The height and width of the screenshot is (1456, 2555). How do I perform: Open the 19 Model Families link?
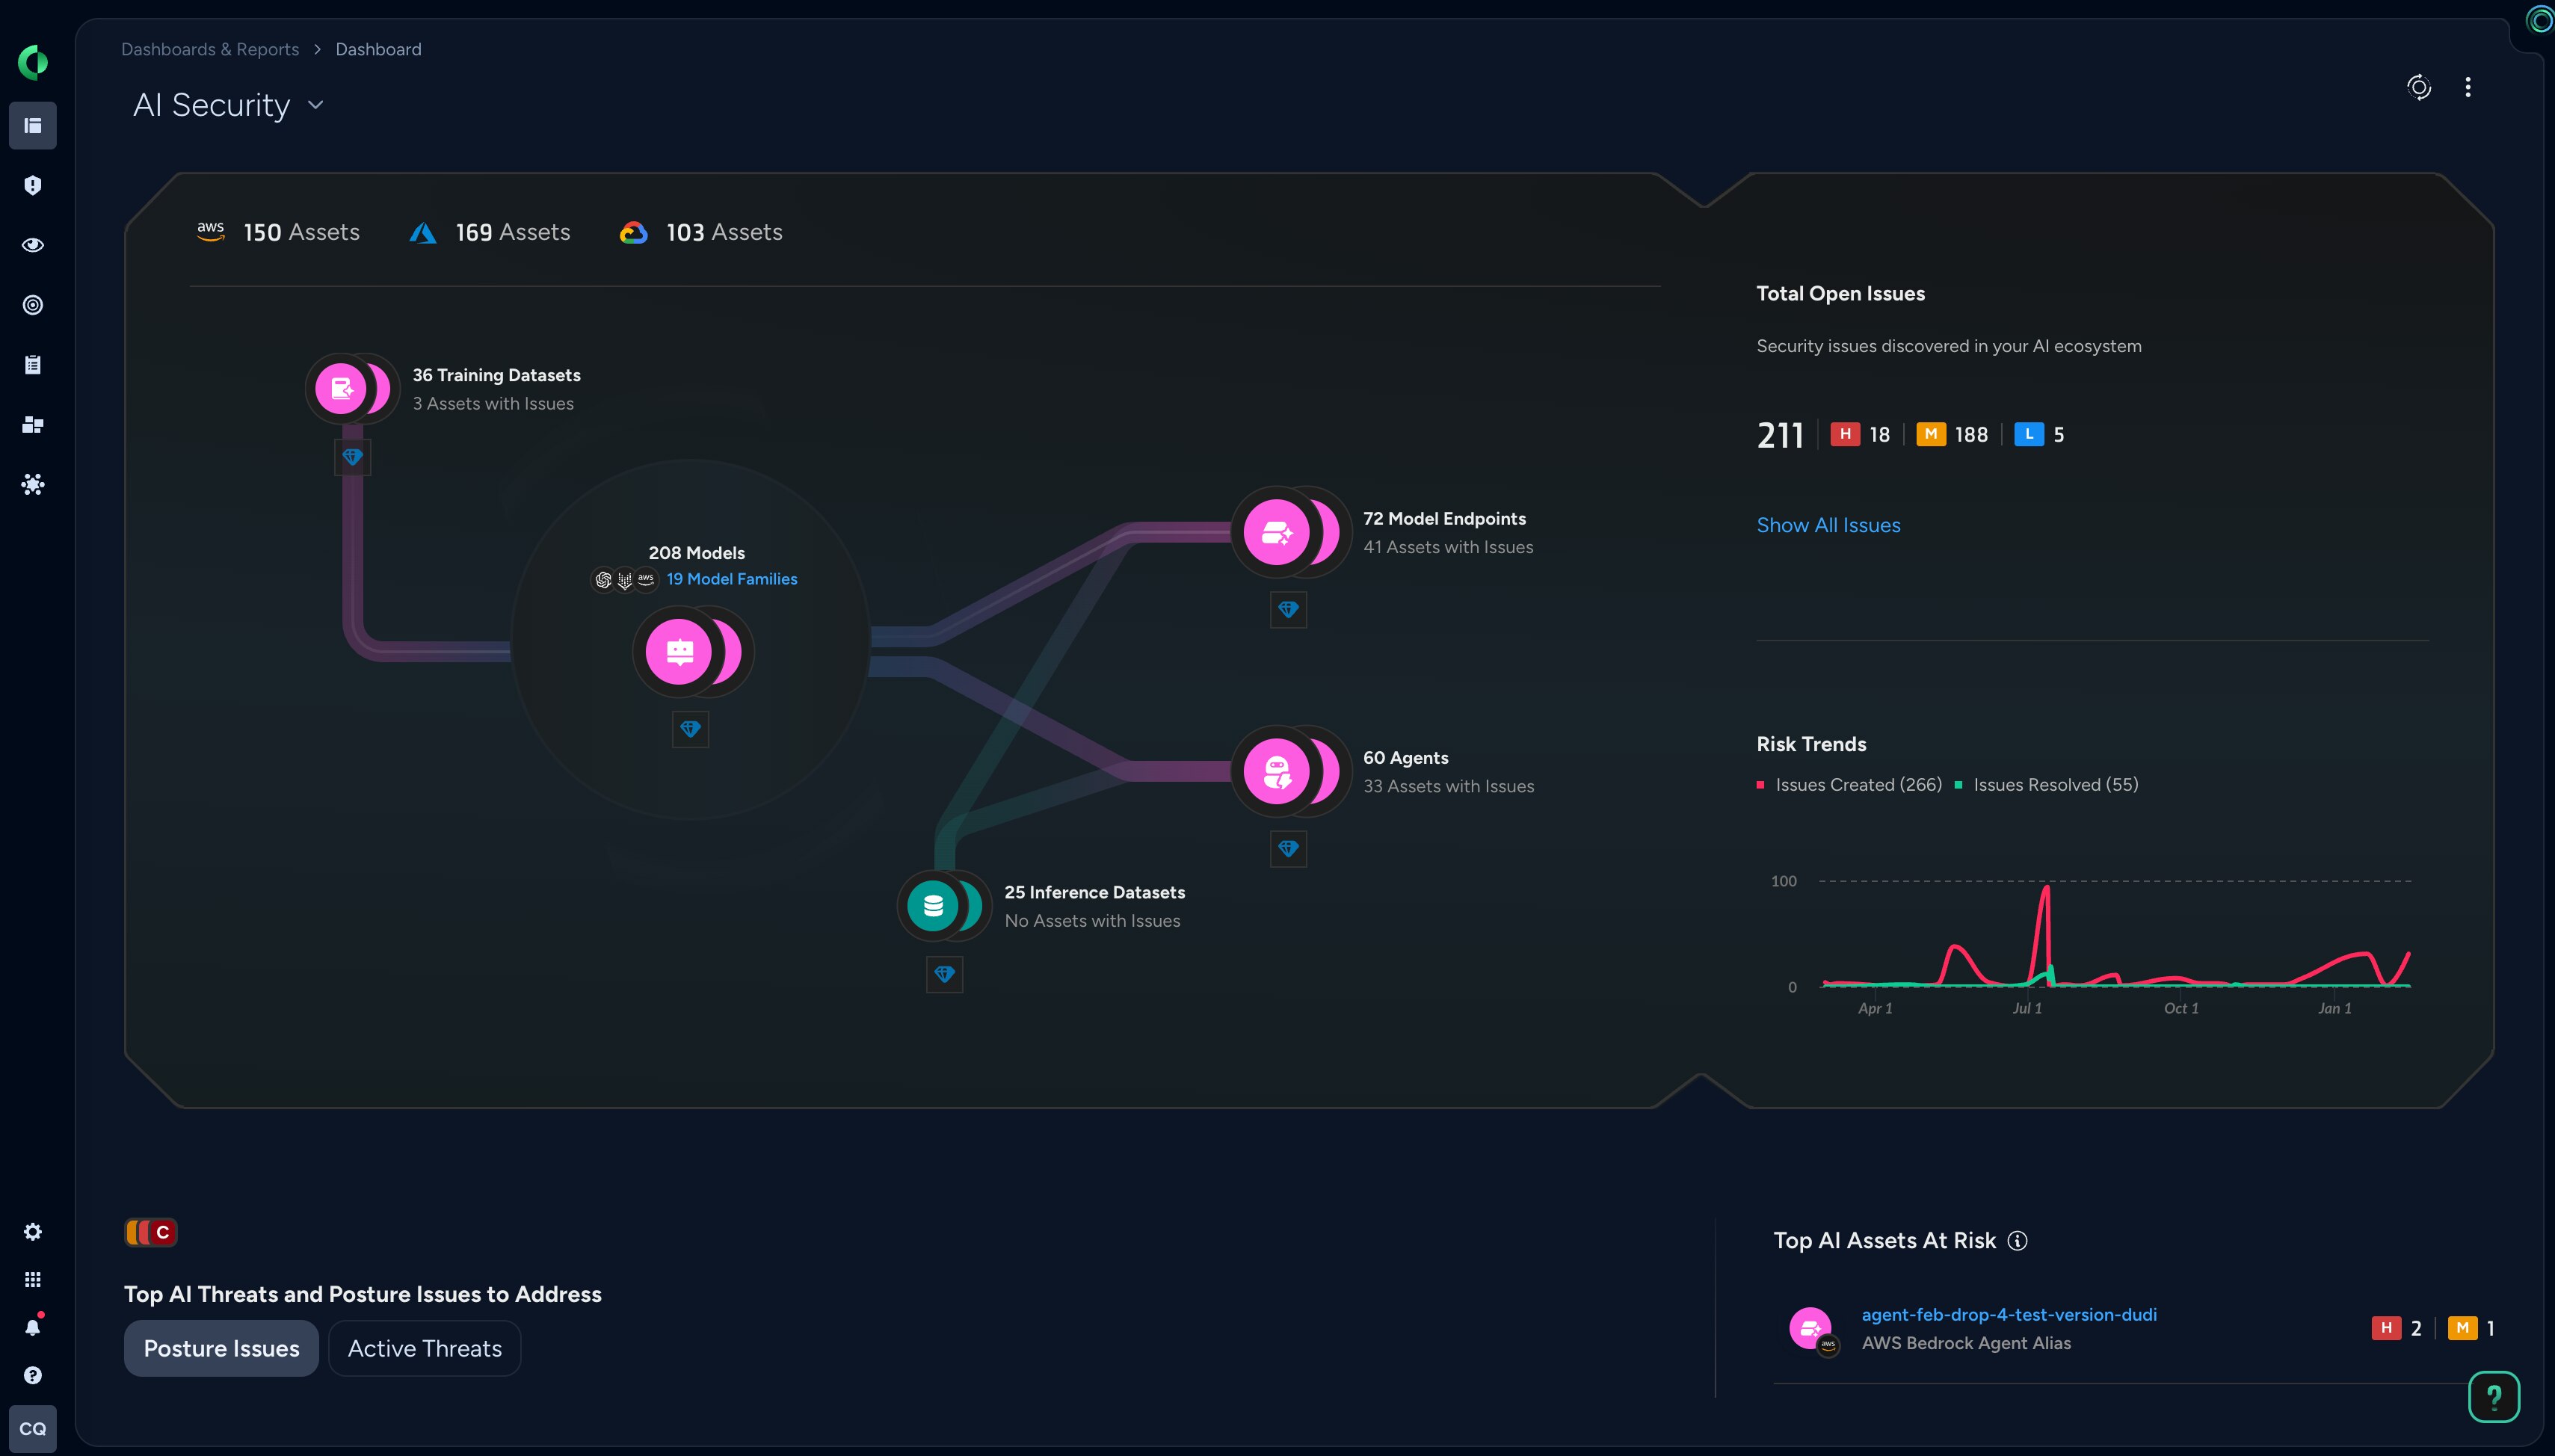pyautogui.click(x=732, y=579)
